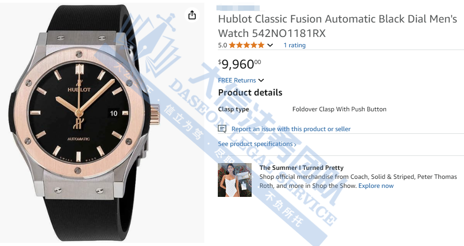Expand the chevron beside the star rating

[x=270, y=45]
